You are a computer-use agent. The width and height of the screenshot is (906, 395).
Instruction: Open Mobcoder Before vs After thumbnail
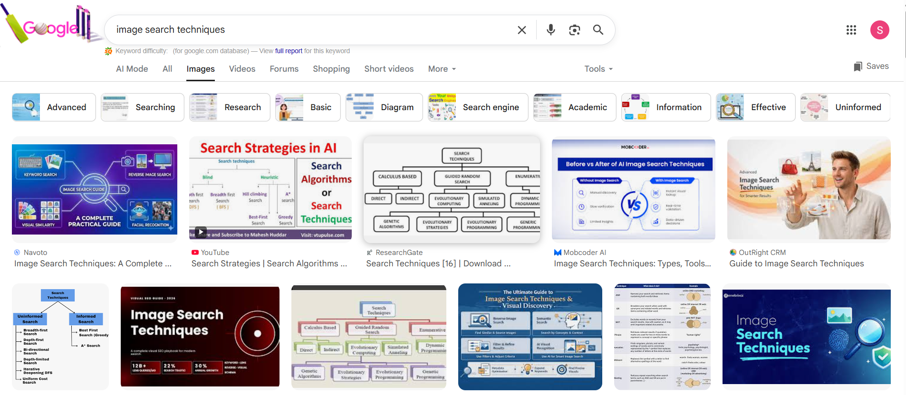coord(634,189)
